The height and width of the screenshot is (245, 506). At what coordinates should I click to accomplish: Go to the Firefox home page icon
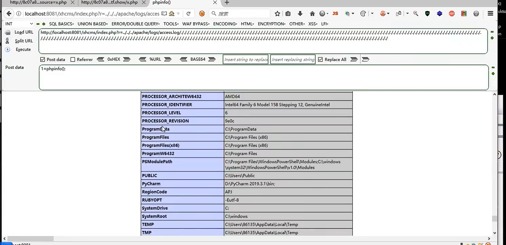pos(312,14)
